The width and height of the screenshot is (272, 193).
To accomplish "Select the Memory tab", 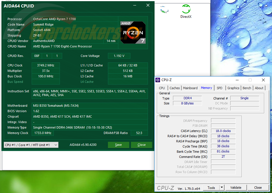I will [206, 88].
